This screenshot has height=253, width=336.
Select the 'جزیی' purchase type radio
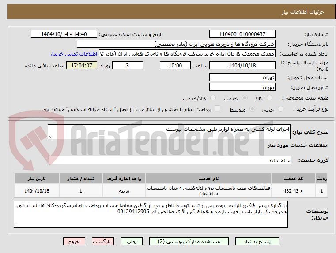point(280,109)
